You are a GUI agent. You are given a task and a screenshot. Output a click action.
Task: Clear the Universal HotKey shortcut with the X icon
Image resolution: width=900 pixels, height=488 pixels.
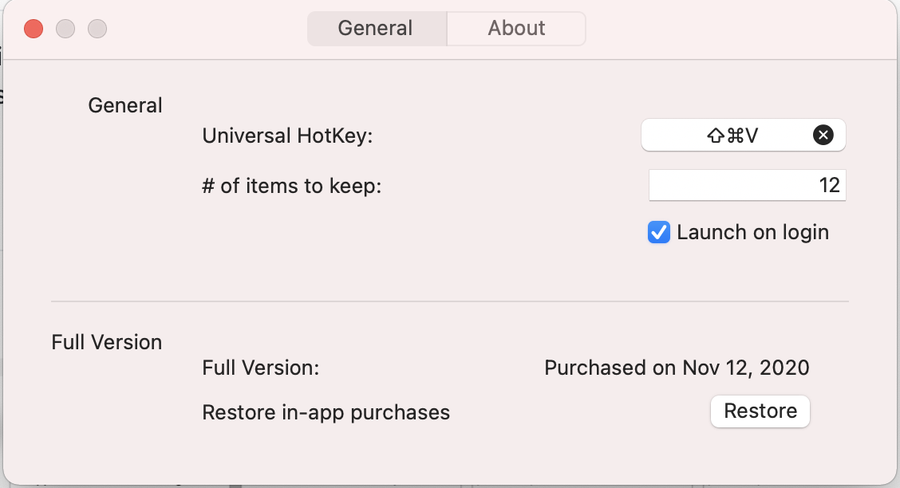[x=823, y=136]
